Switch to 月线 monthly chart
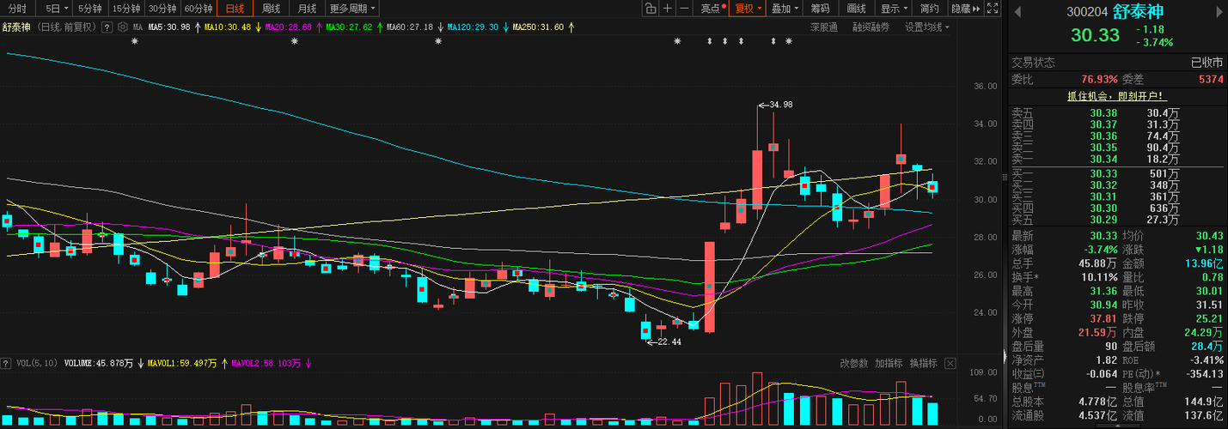 tap(308, 9)
